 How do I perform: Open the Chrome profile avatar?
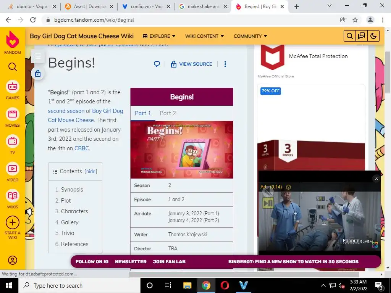pos(370,20)
